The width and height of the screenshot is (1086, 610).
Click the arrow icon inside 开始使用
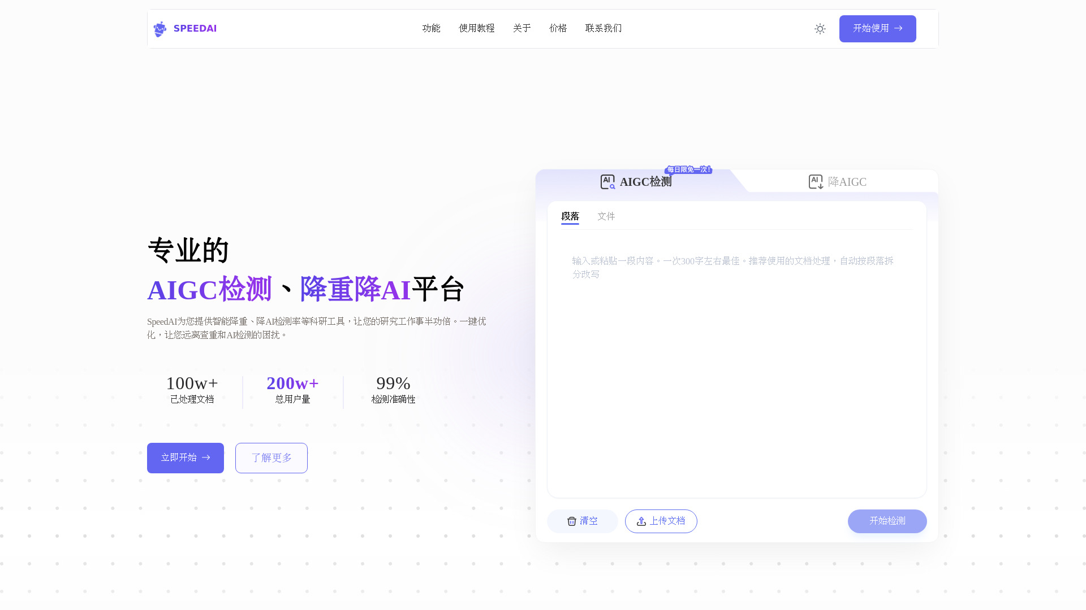pos(899,28)
